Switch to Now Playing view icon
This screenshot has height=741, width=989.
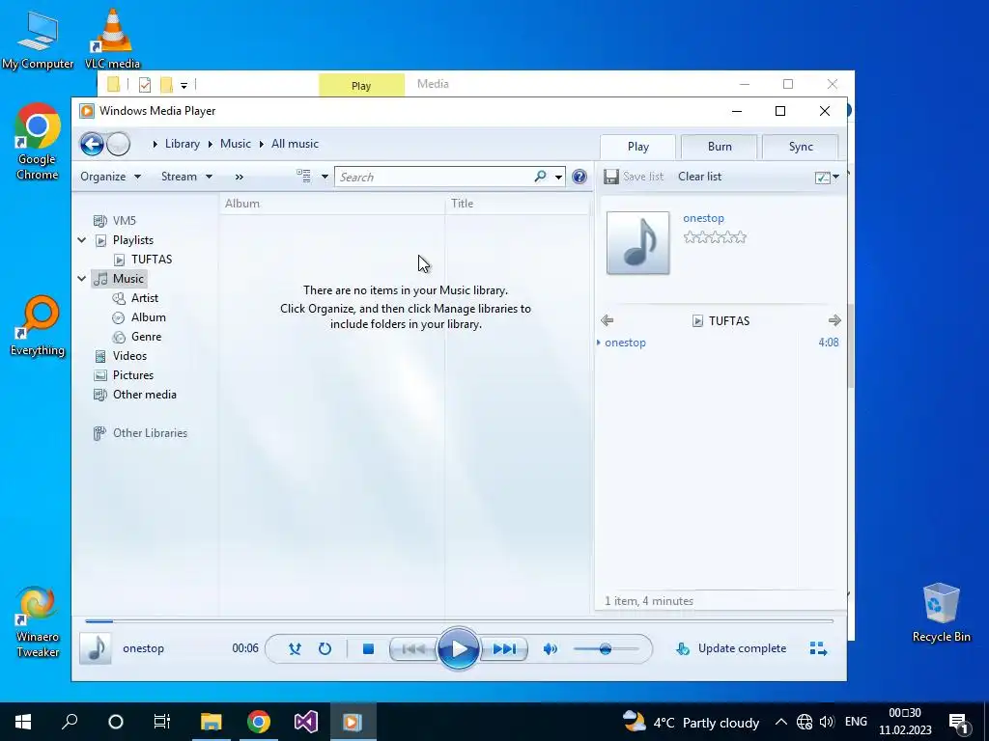tap(818, 648)
